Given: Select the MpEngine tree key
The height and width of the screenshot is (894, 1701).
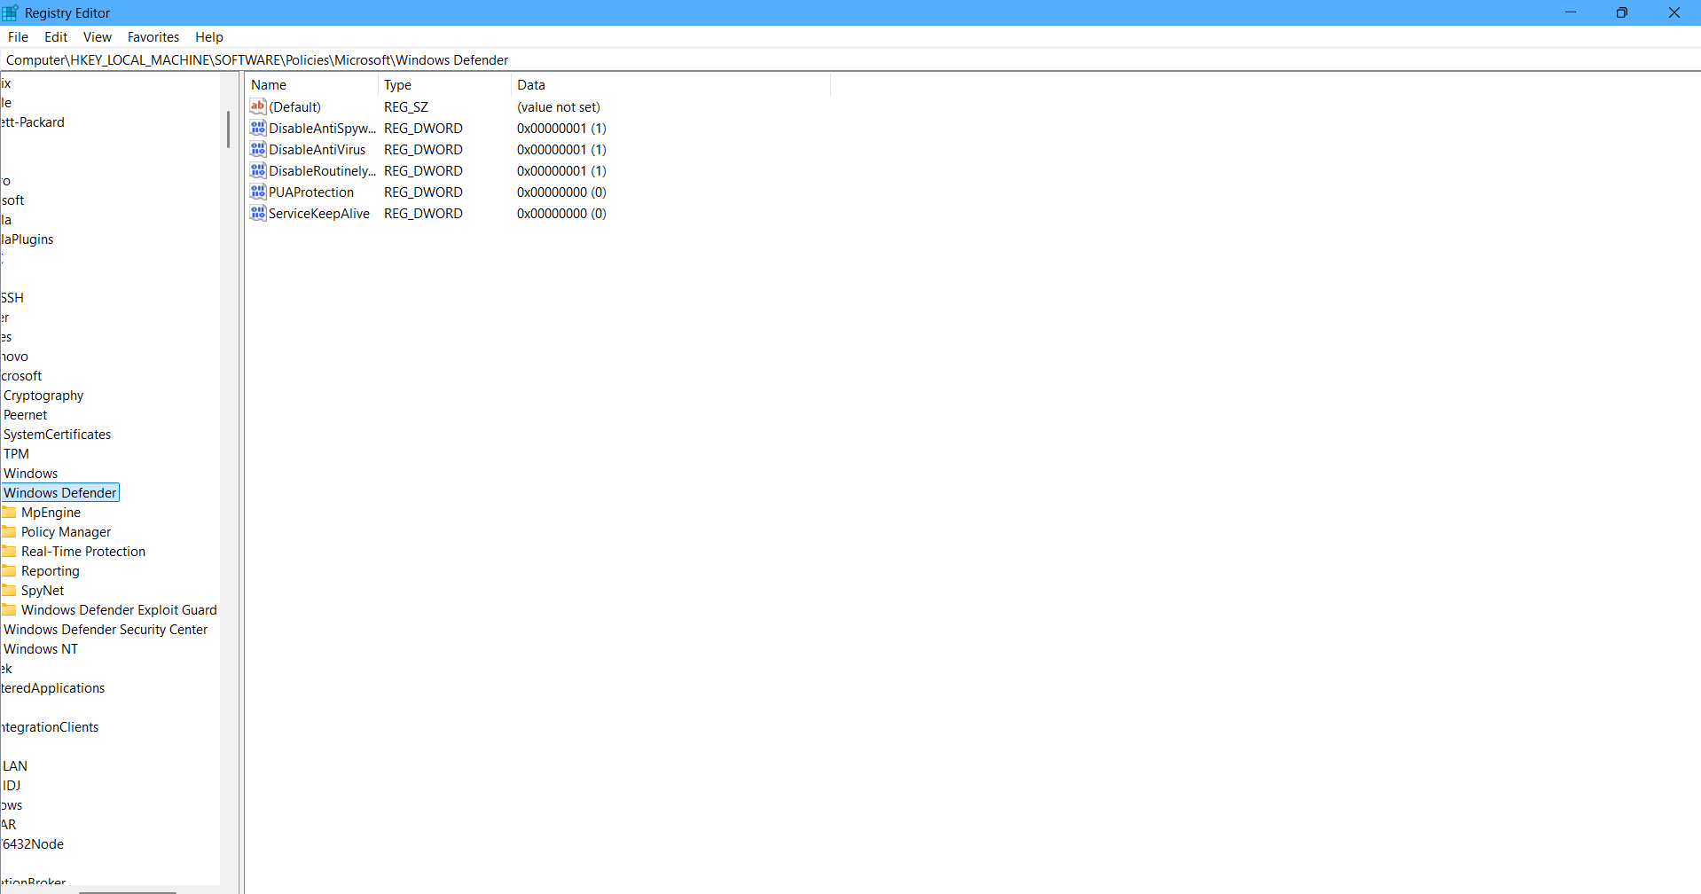Looking at the screenshot, I should 51,513.
